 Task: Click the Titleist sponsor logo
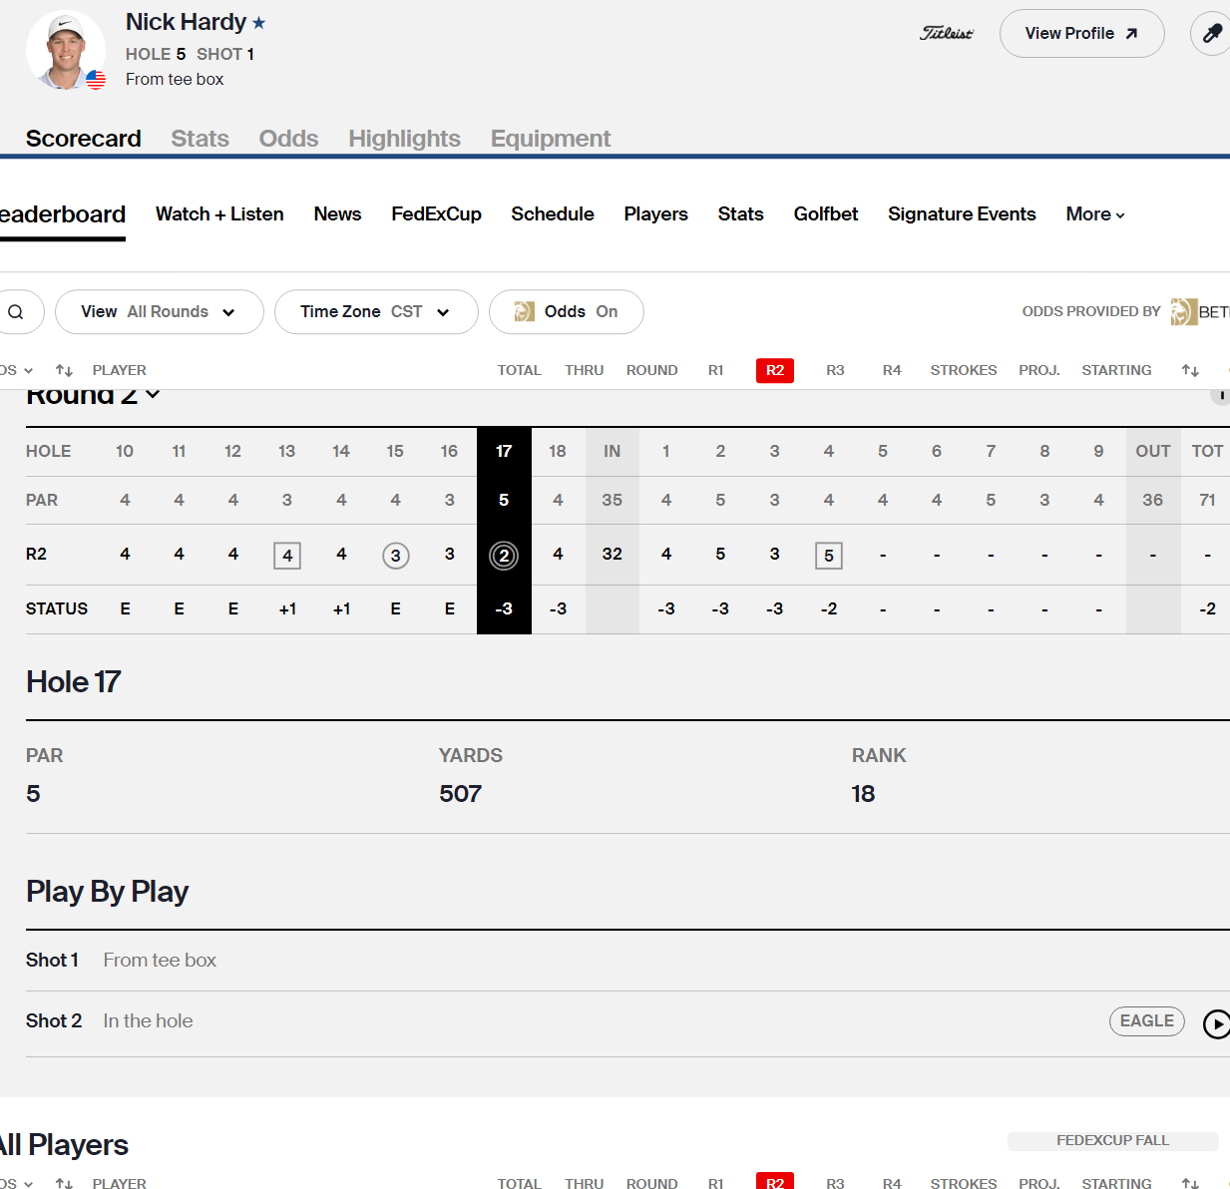(946, 34)
